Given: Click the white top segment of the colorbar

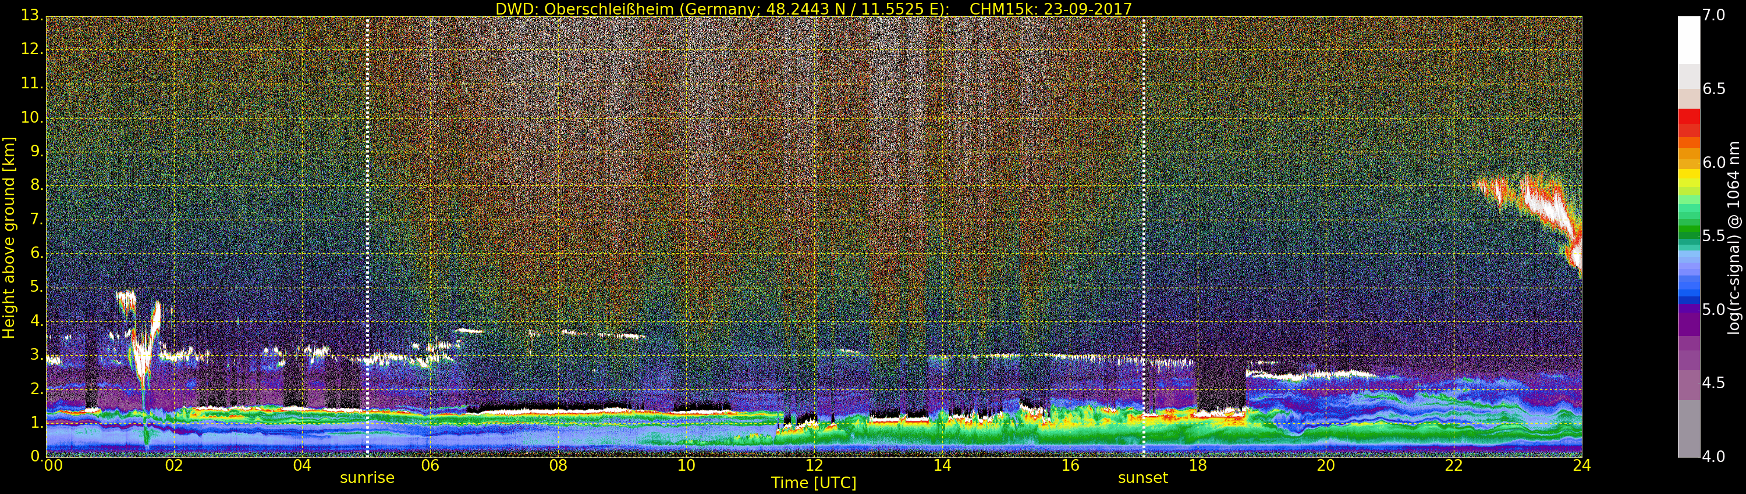Looking at the screenshot, I should (1688, 40).
